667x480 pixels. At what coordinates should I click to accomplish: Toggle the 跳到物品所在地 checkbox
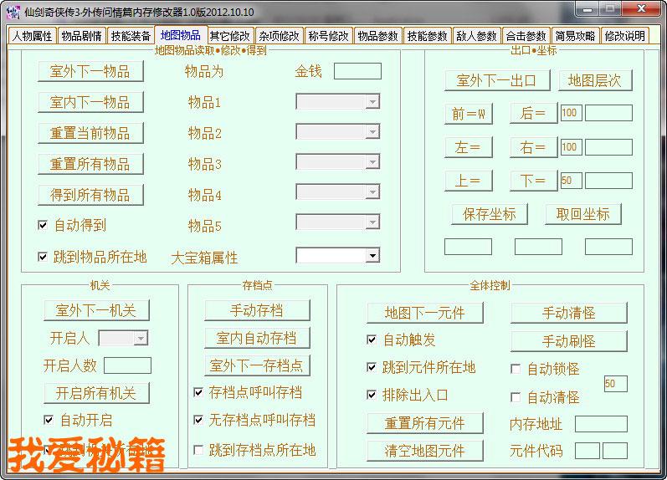(x=43, y=257)
